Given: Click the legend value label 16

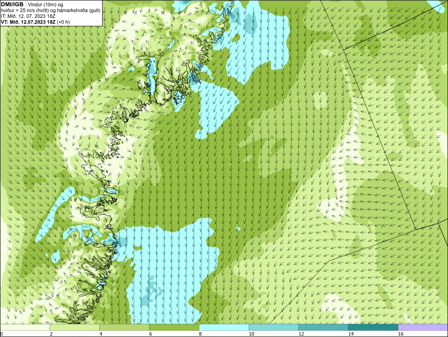Looking at the screenshot, I should click(x=400, y=334).
